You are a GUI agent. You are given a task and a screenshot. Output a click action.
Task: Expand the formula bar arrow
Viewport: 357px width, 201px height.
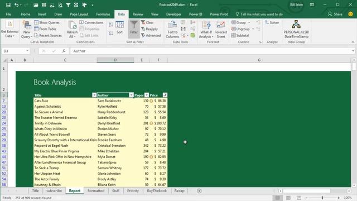pos(353,51)
